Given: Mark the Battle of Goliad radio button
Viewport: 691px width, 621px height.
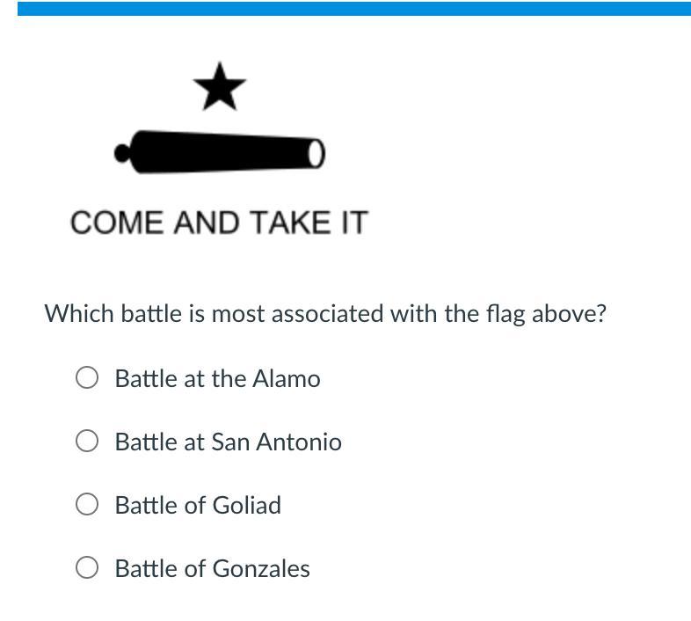Looking at the screenshot, I should click(x=87, y=504).
